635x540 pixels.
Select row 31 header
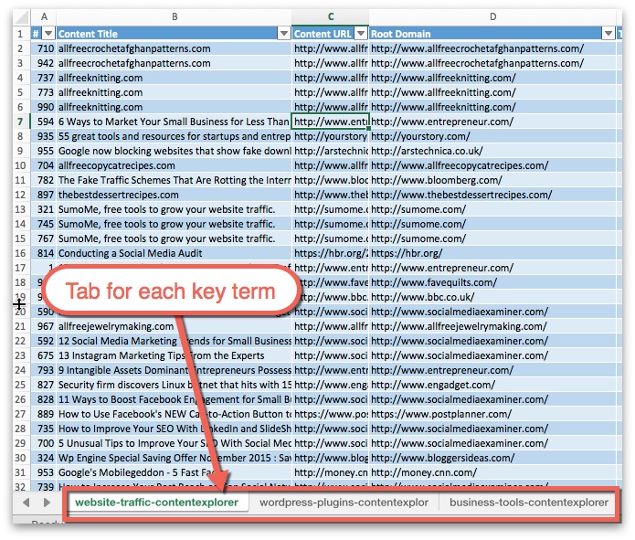click(20, 472)
